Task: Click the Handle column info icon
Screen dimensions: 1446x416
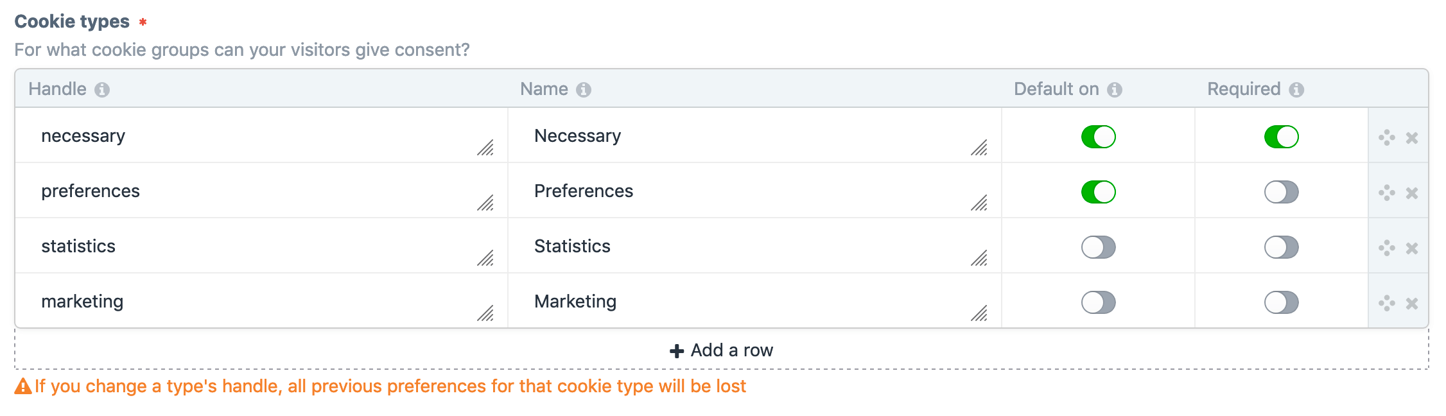Action: [x=102, y=90]
